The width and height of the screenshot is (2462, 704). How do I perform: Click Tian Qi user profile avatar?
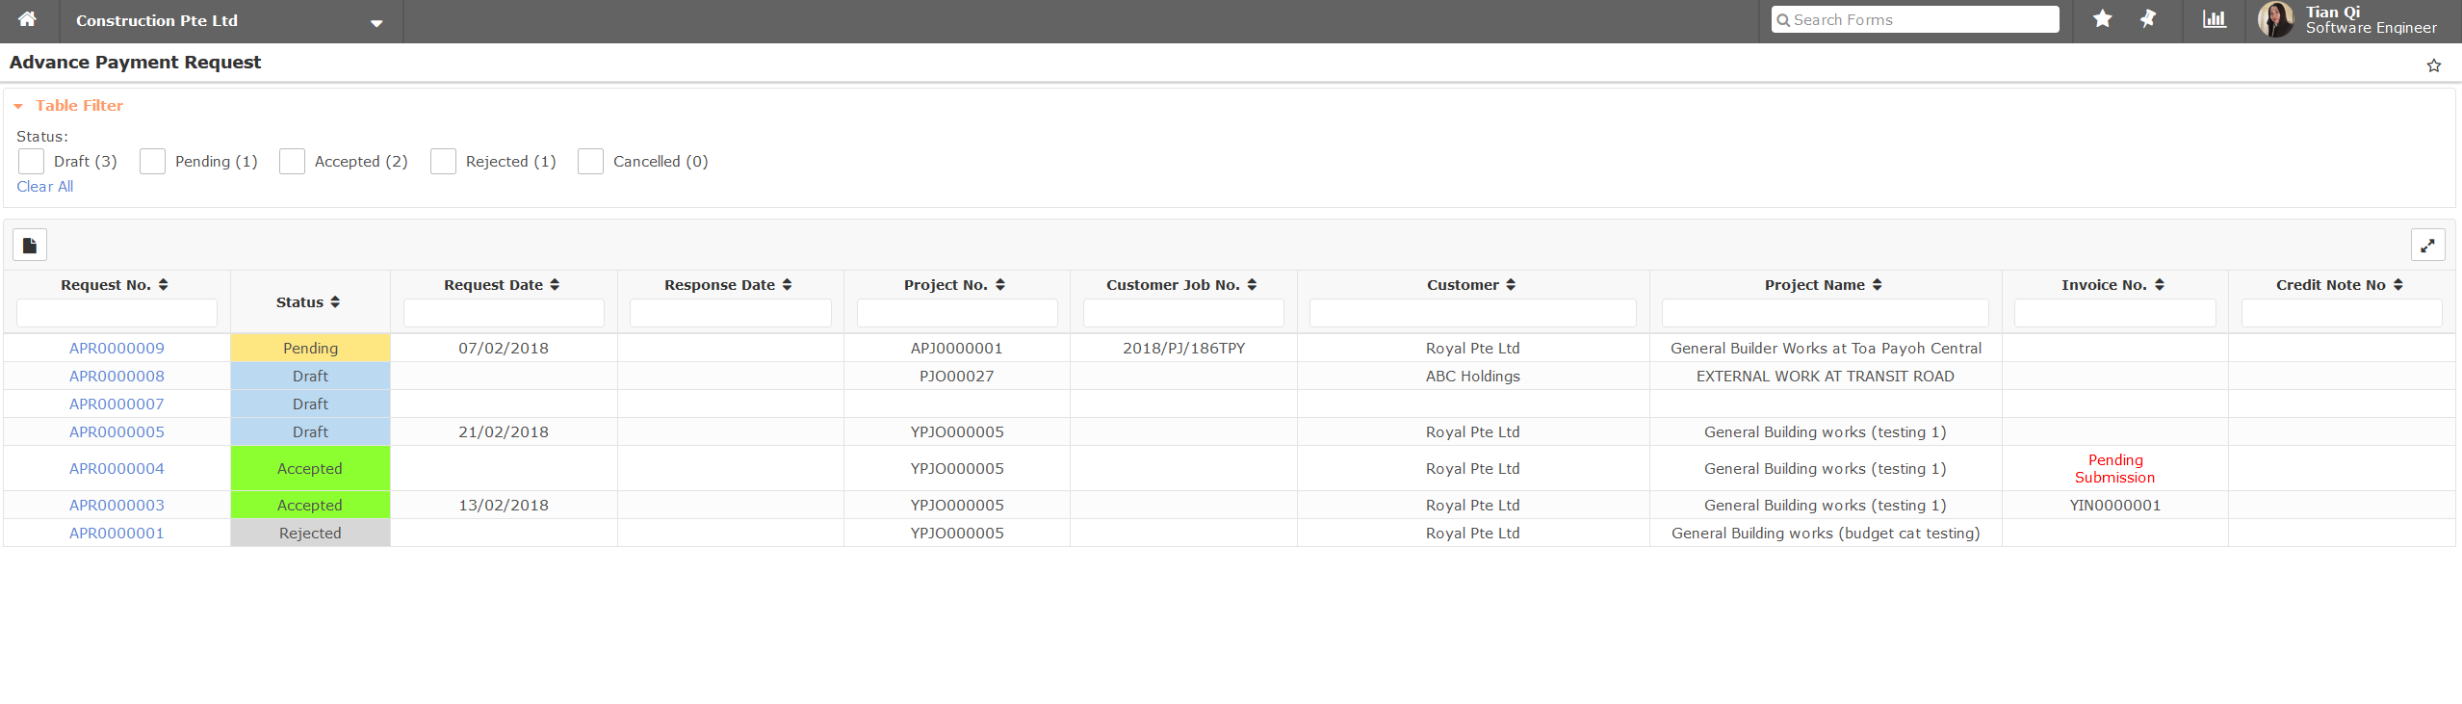click(2276, 19)
